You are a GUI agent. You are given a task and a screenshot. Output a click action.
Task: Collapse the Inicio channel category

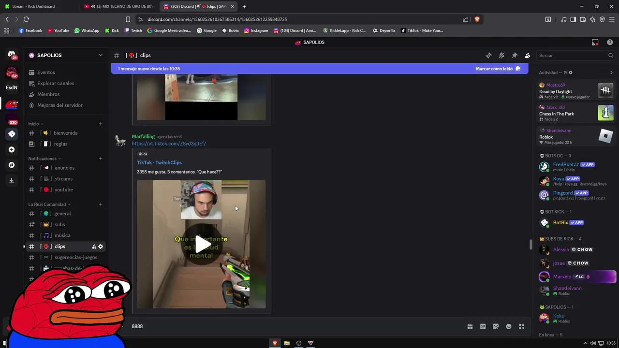pyautogui.click(x=35, y=124)
